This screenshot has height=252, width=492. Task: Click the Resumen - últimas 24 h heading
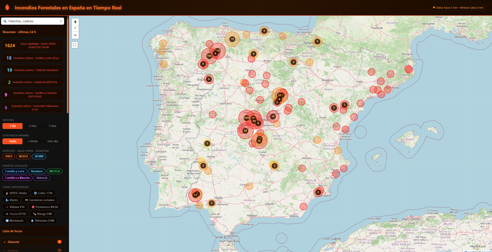coord(19,32)
